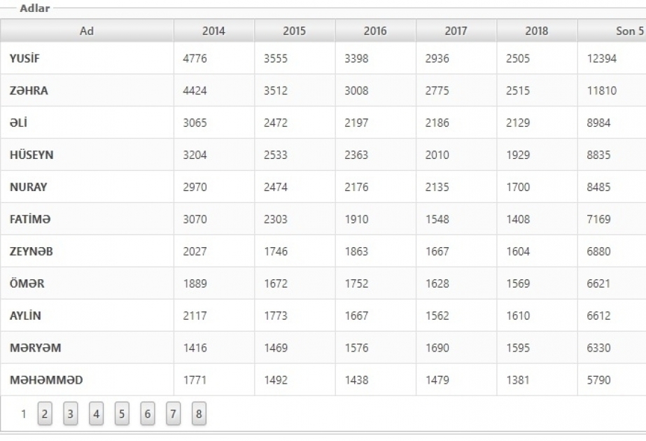Click value 2117 in the AYLİN row

(x=195, y=316)
